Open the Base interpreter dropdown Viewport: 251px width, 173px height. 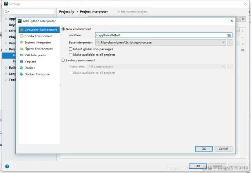click(x=160, y=43)
